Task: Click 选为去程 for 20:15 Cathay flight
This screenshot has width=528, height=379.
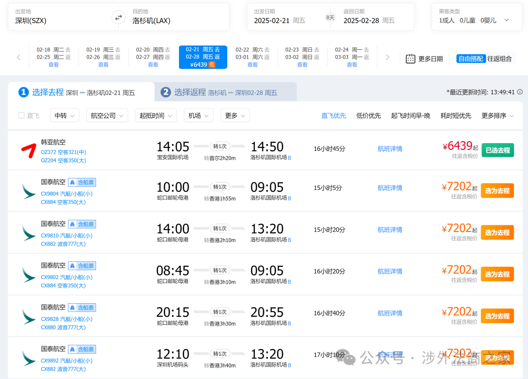Action: point(497,316)
